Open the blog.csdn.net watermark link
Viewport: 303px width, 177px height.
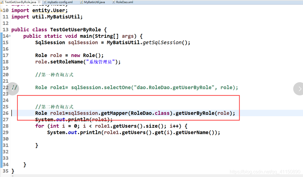(265, 172)
